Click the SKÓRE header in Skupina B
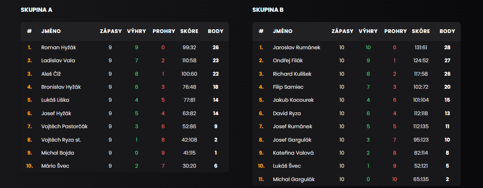This screenshot has height=188, width=483. click(421, 31)
